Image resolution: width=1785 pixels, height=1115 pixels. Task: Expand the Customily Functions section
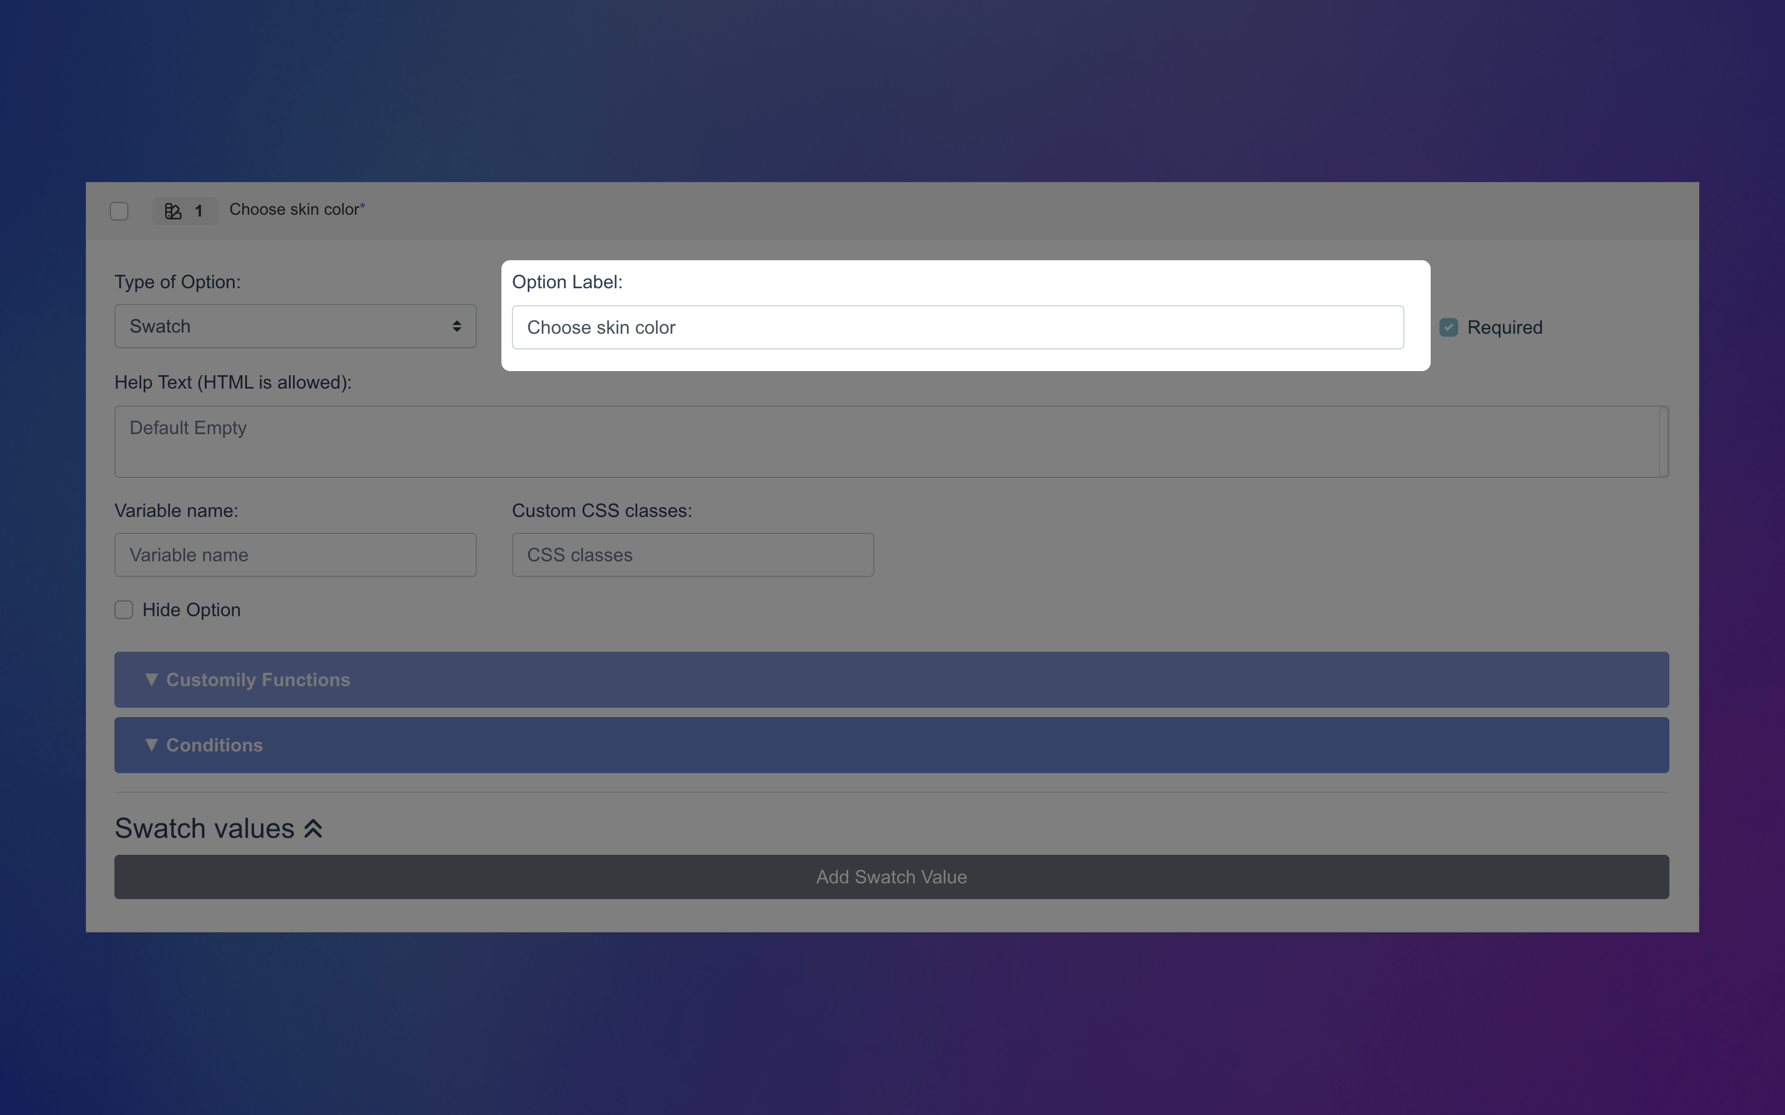[x=891, y=679]
